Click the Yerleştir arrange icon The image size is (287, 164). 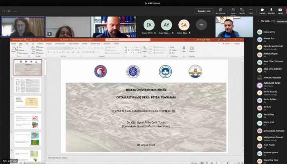pyautogui.click(x=144, y=48)
